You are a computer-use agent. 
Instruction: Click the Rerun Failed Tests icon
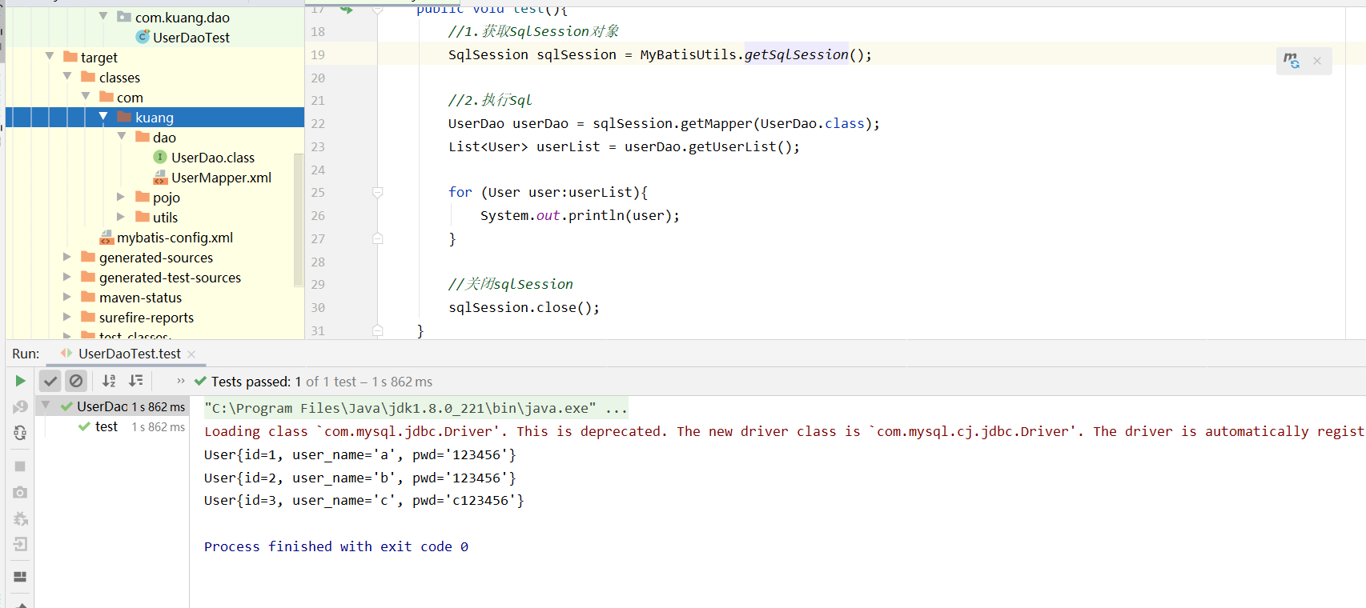[20, 407]
